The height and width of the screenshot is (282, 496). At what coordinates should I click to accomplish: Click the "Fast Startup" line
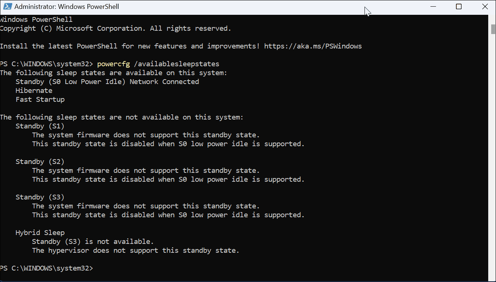pos(40,100)
